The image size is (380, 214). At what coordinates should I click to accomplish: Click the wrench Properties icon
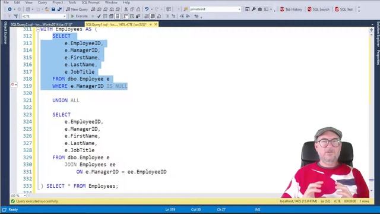coord(254,10)
